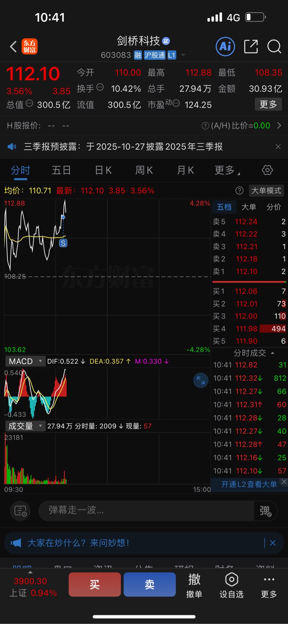288x624 pixels.
Task: Open the MACD indicator dropdown
Action: point(25,362)
